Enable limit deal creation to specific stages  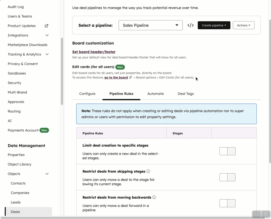pos(227,151)
